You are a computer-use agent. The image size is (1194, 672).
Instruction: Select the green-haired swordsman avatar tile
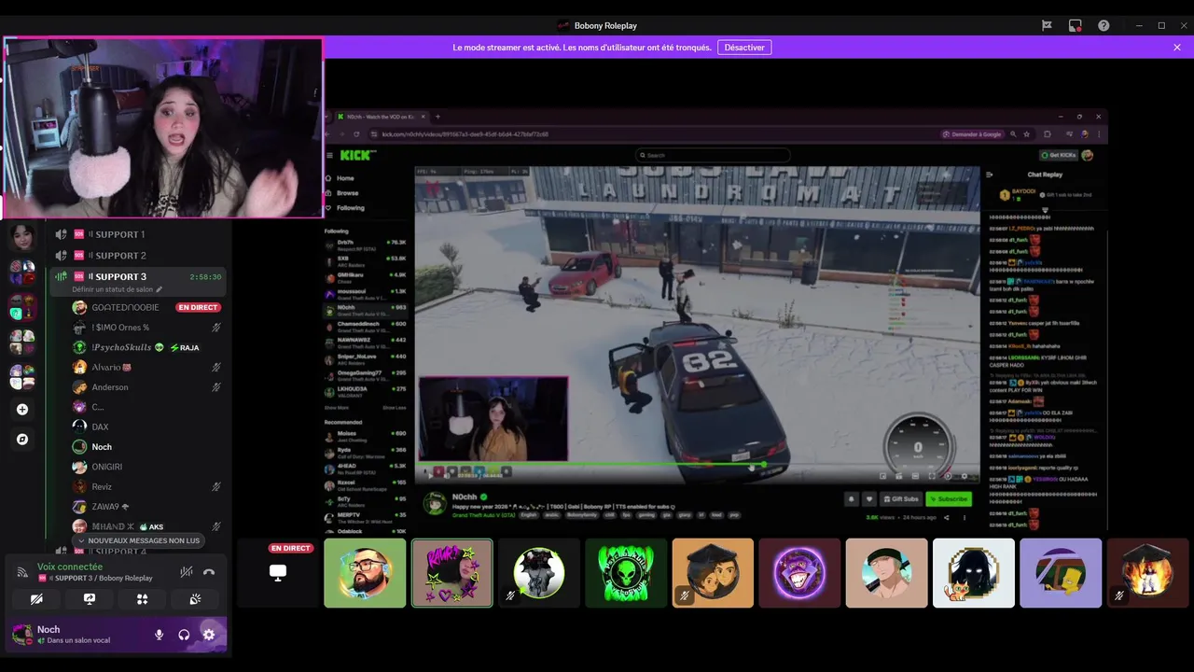tap(887, 573)
